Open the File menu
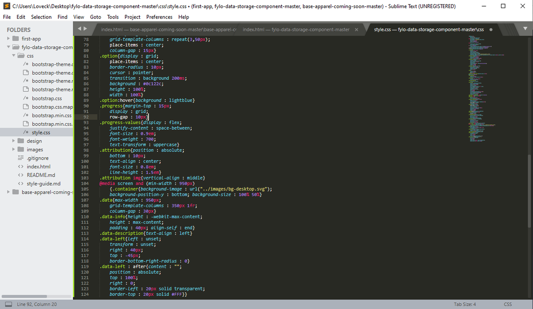Viewport: 533px width, 309px height. click(x=7, y=17)
